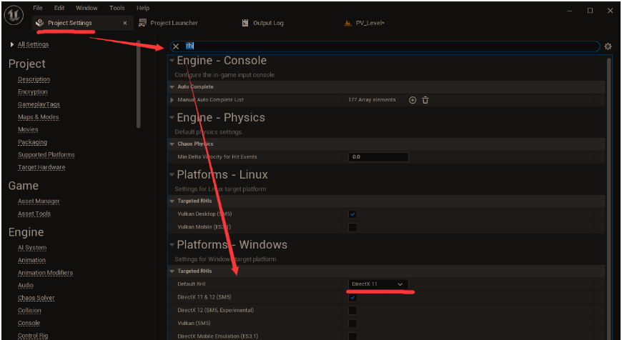Open All Settings link

pos(33,44)
